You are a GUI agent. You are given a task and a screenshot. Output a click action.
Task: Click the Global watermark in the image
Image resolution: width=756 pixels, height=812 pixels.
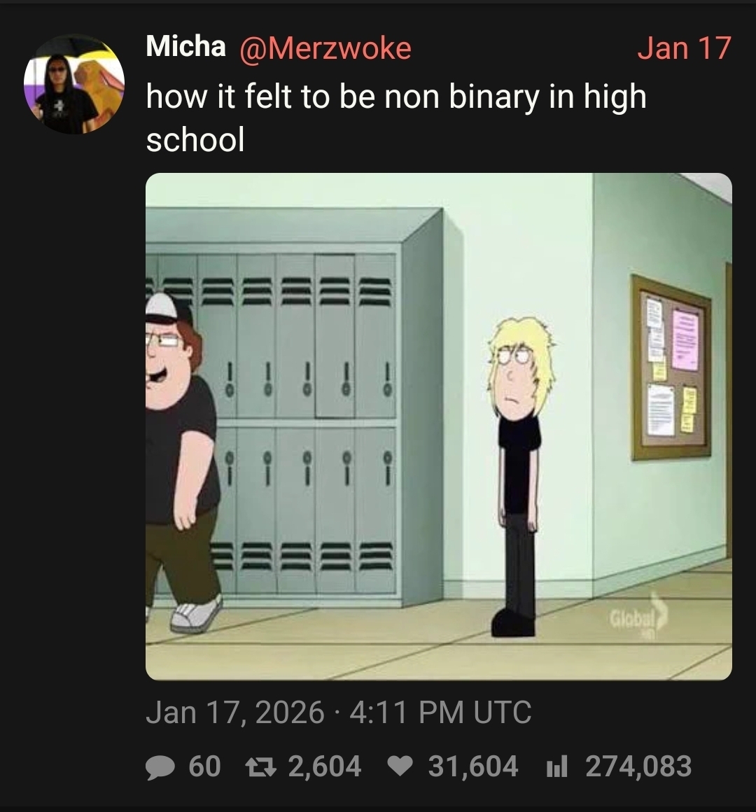[637, 617]
